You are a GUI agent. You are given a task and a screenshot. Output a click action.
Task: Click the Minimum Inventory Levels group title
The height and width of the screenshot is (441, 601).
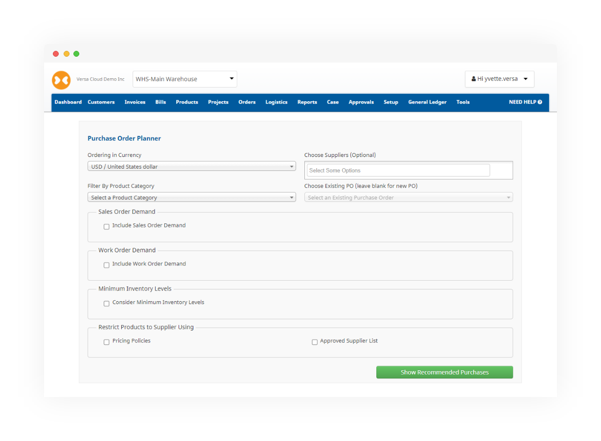[x=135, y=288]
